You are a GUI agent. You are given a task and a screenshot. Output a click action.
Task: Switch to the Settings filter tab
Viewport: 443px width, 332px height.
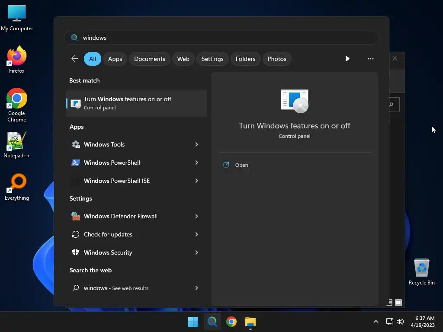(x=212, y=59)
